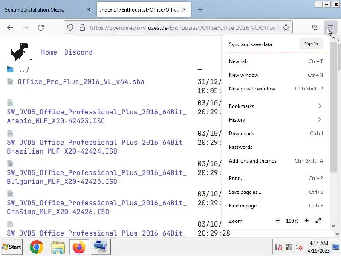Reset zoom via the 100% label
This screenshot has width=341, height=256.
[292, 221]
